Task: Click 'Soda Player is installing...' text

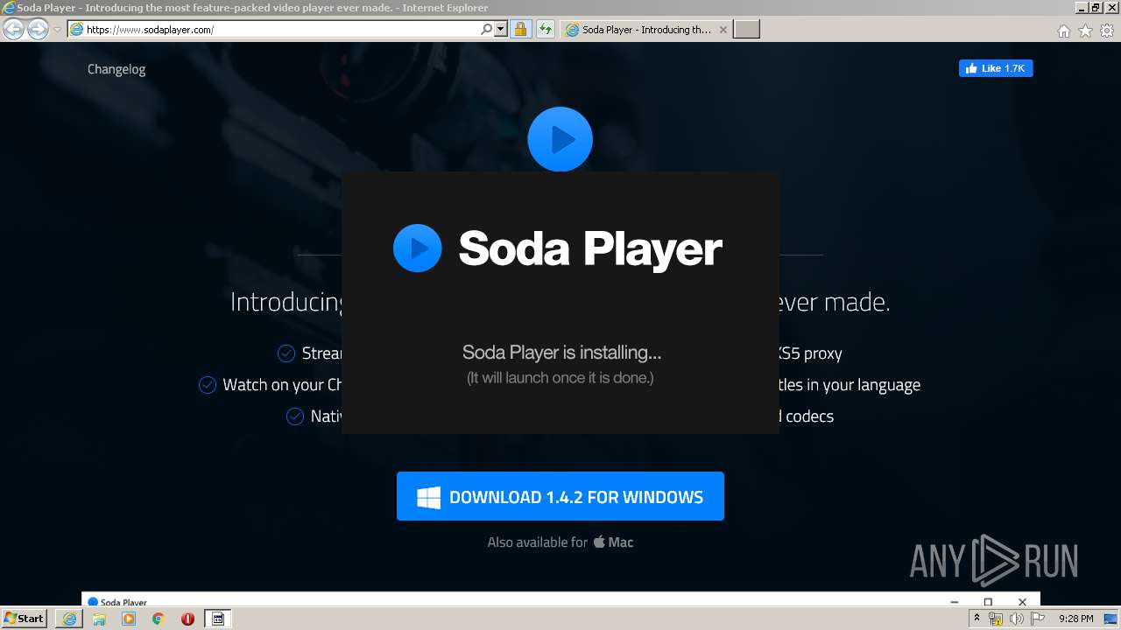Action: tap(561, 353)
